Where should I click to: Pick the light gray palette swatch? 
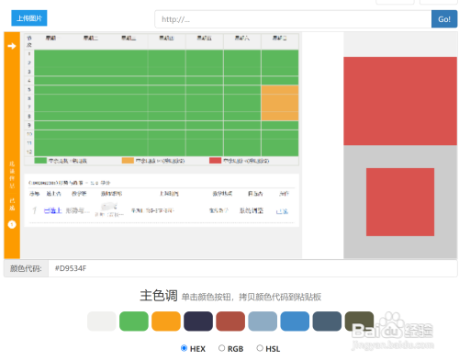pyautogui.click(x=102, y=322)
